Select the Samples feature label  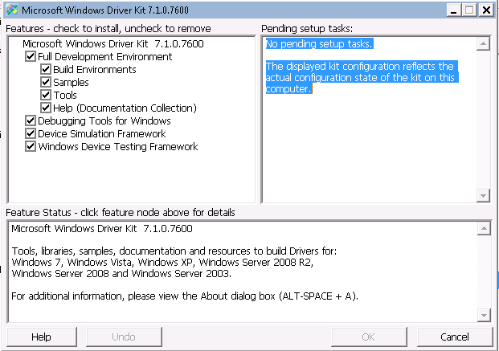coord(71,83)
